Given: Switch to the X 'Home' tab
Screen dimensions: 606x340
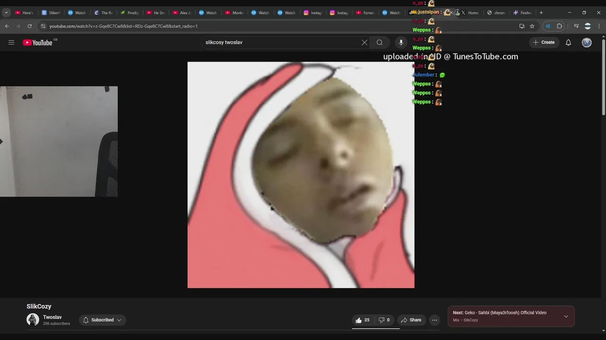Looking at the screenshot, I should tap(470, 13).
